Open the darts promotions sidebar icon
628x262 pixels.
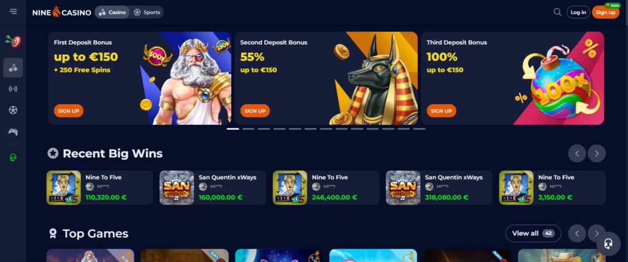(x=13, y=41)
